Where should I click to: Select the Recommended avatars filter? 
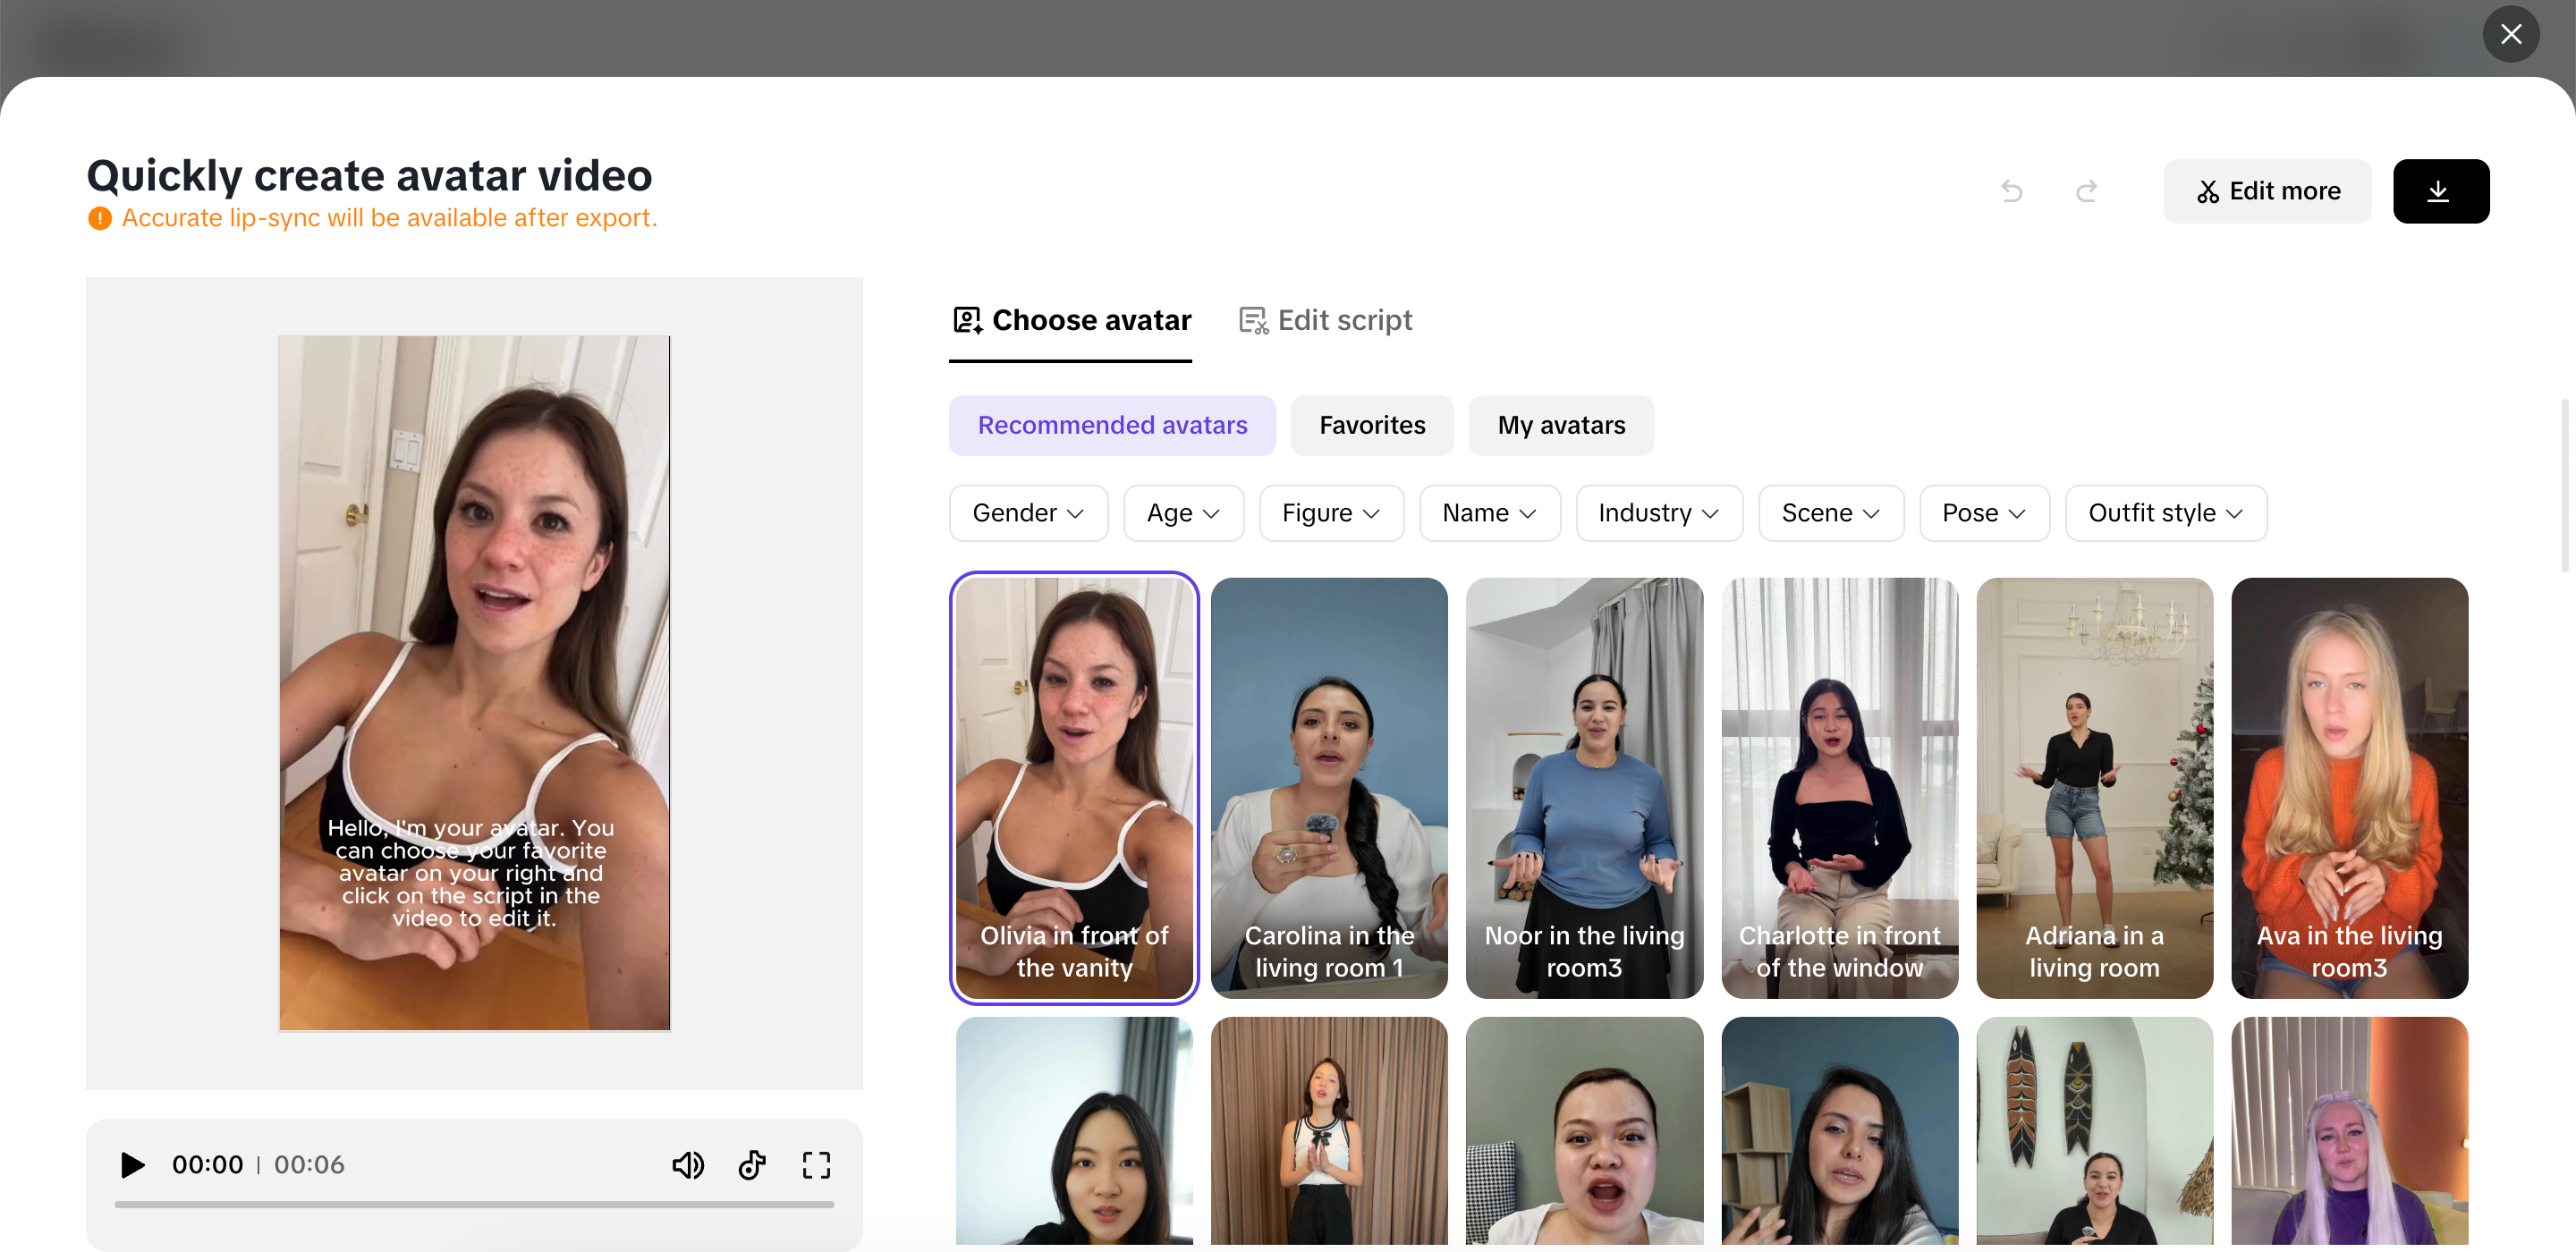pyautogui.click(x=1112, y=425)
